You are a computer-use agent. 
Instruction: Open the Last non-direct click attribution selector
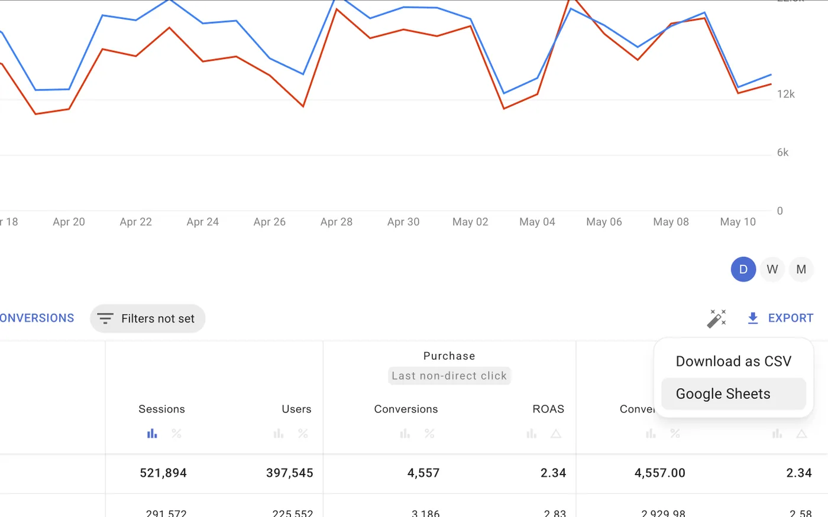(x=449, y=376)
